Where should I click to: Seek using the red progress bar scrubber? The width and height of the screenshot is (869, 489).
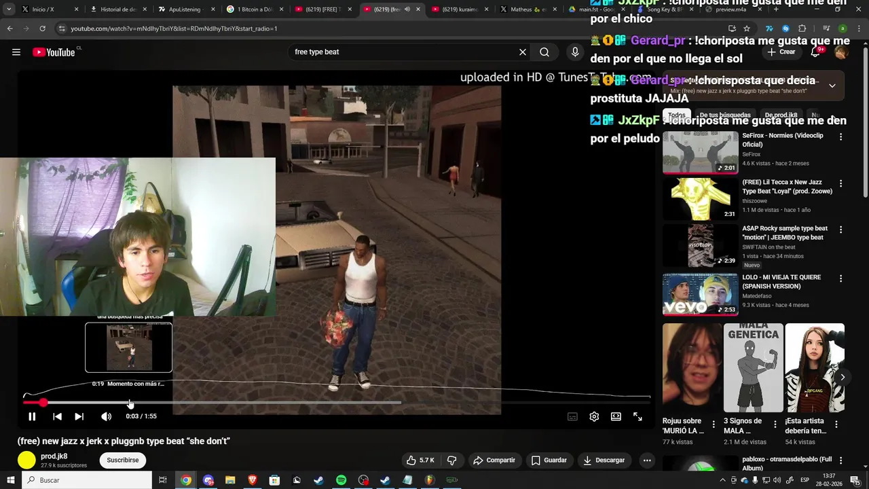tap(43, 403)
